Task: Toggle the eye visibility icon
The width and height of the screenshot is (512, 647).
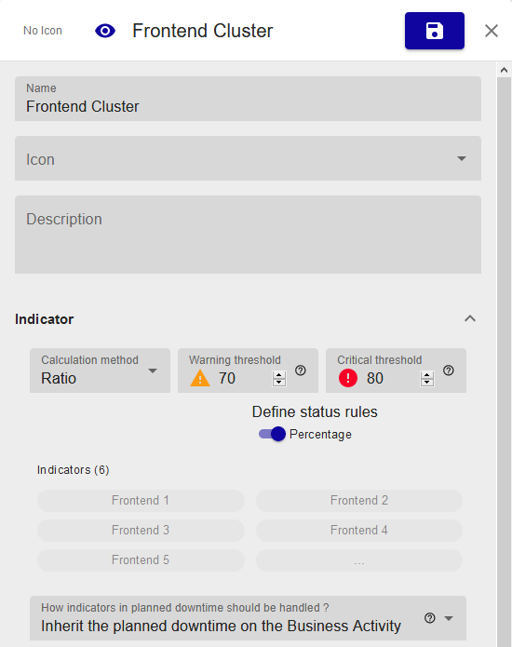Action: tap(105, 31)
